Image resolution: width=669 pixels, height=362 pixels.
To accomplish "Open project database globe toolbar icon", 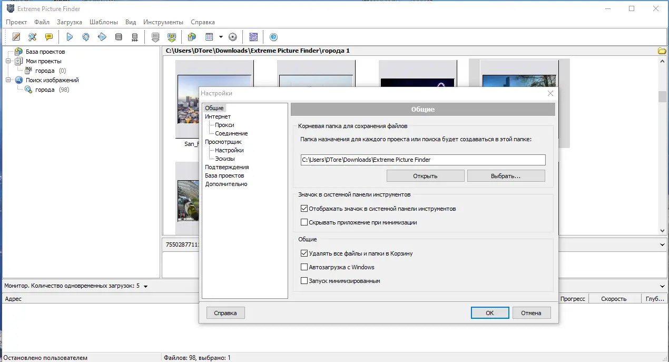I will coord(192,37).
